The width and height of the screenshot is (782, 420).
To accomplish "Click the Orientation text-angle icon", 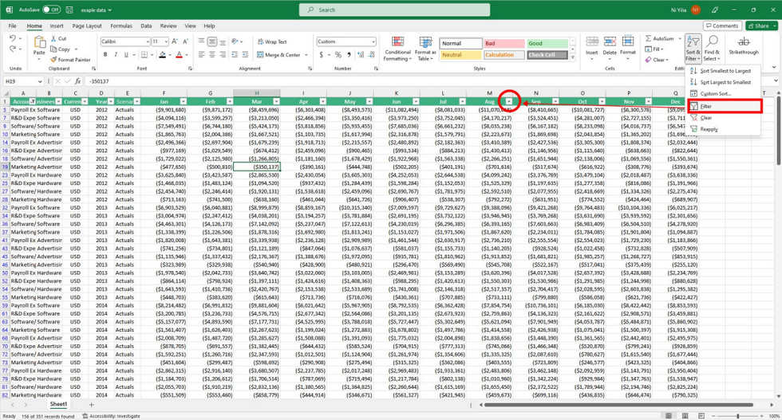I will pyautogui.click(x=235, y=42).
